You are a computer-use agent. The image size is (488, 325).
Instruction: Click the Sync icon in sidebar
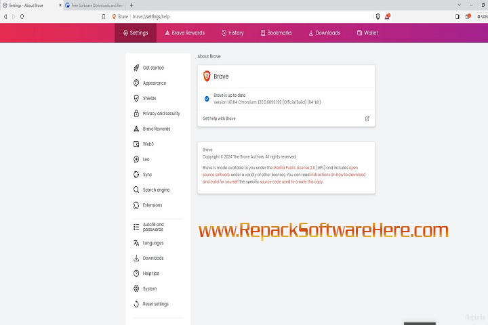136,175
